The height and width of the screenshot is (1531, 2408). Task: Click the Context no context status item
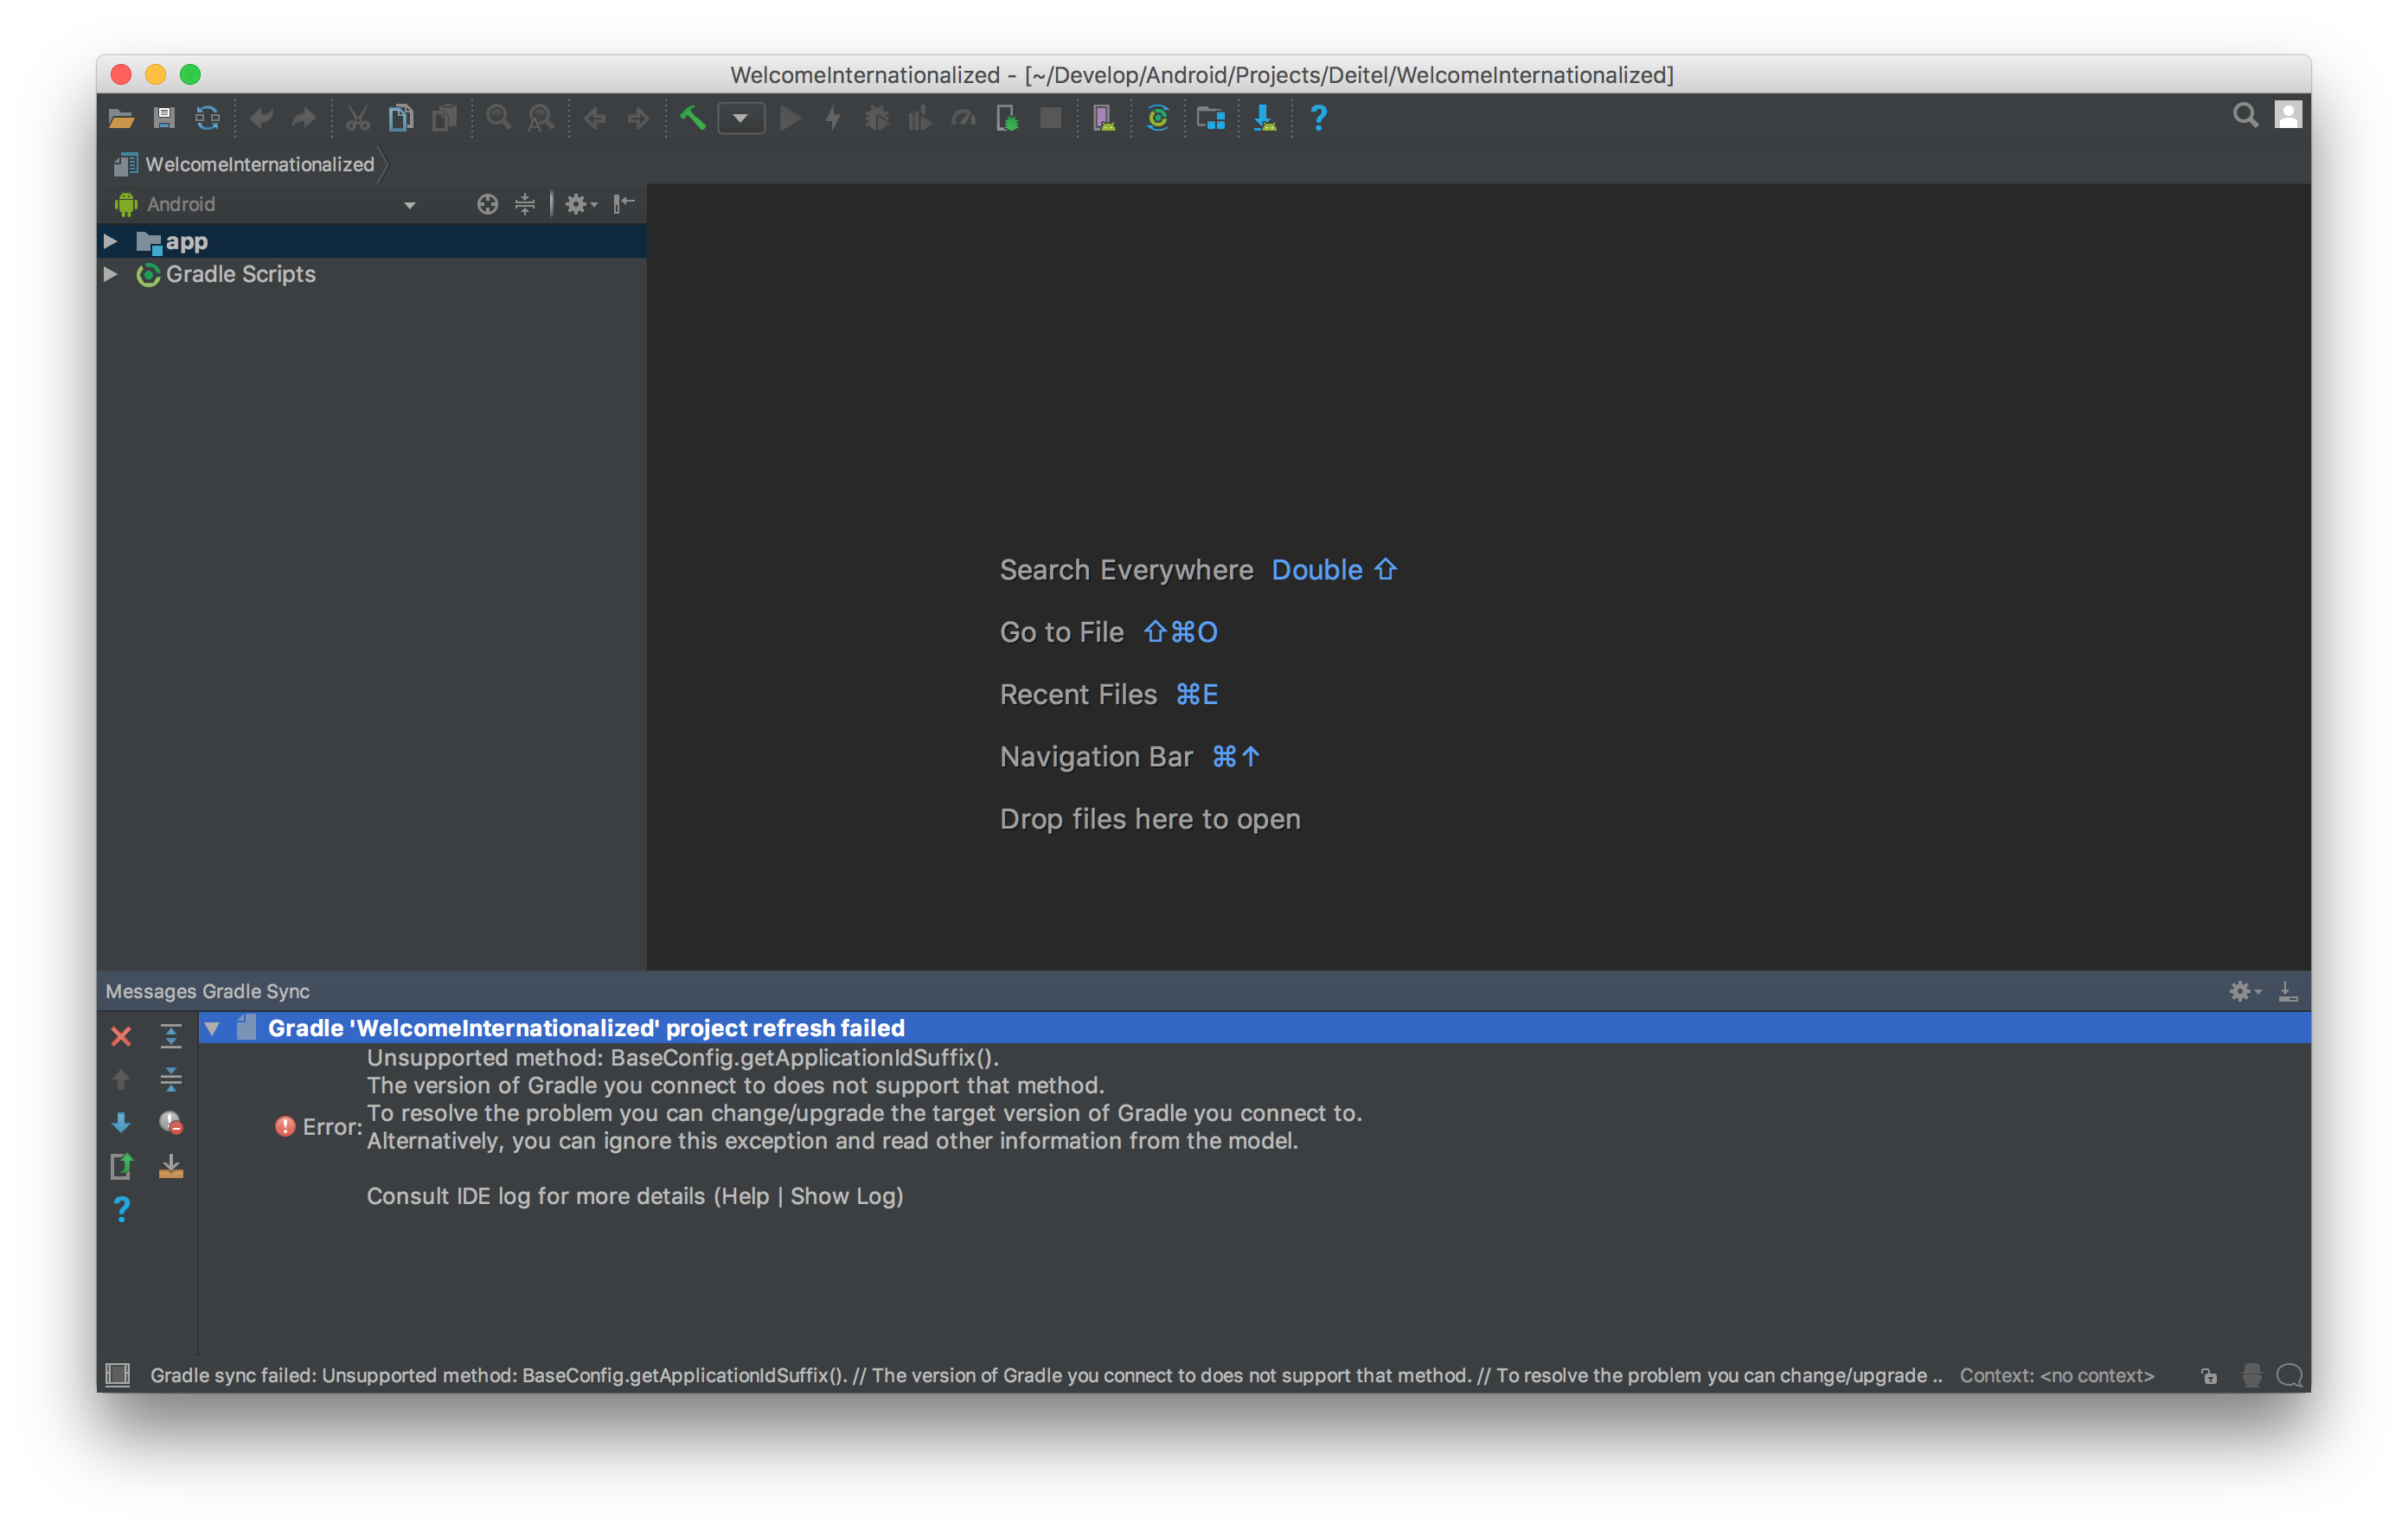[2057, 1376]
